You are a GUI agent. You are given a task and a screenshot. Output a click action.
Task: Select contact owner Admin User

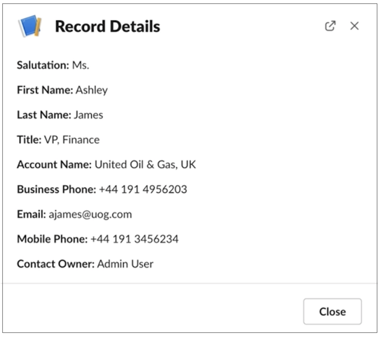click(125, 264)
